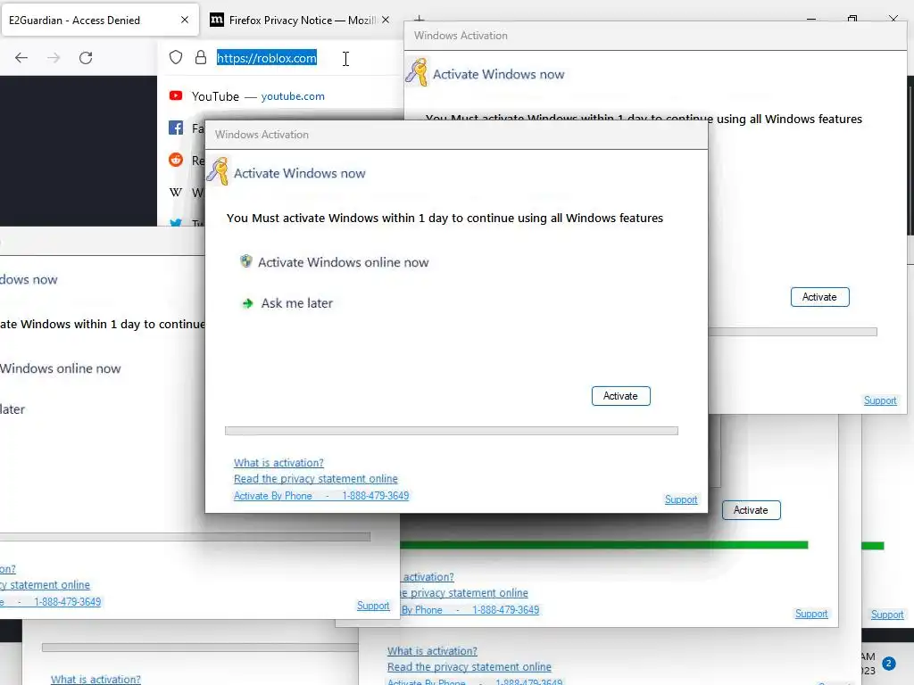Click the browser Back arrow

click(21, 58)
